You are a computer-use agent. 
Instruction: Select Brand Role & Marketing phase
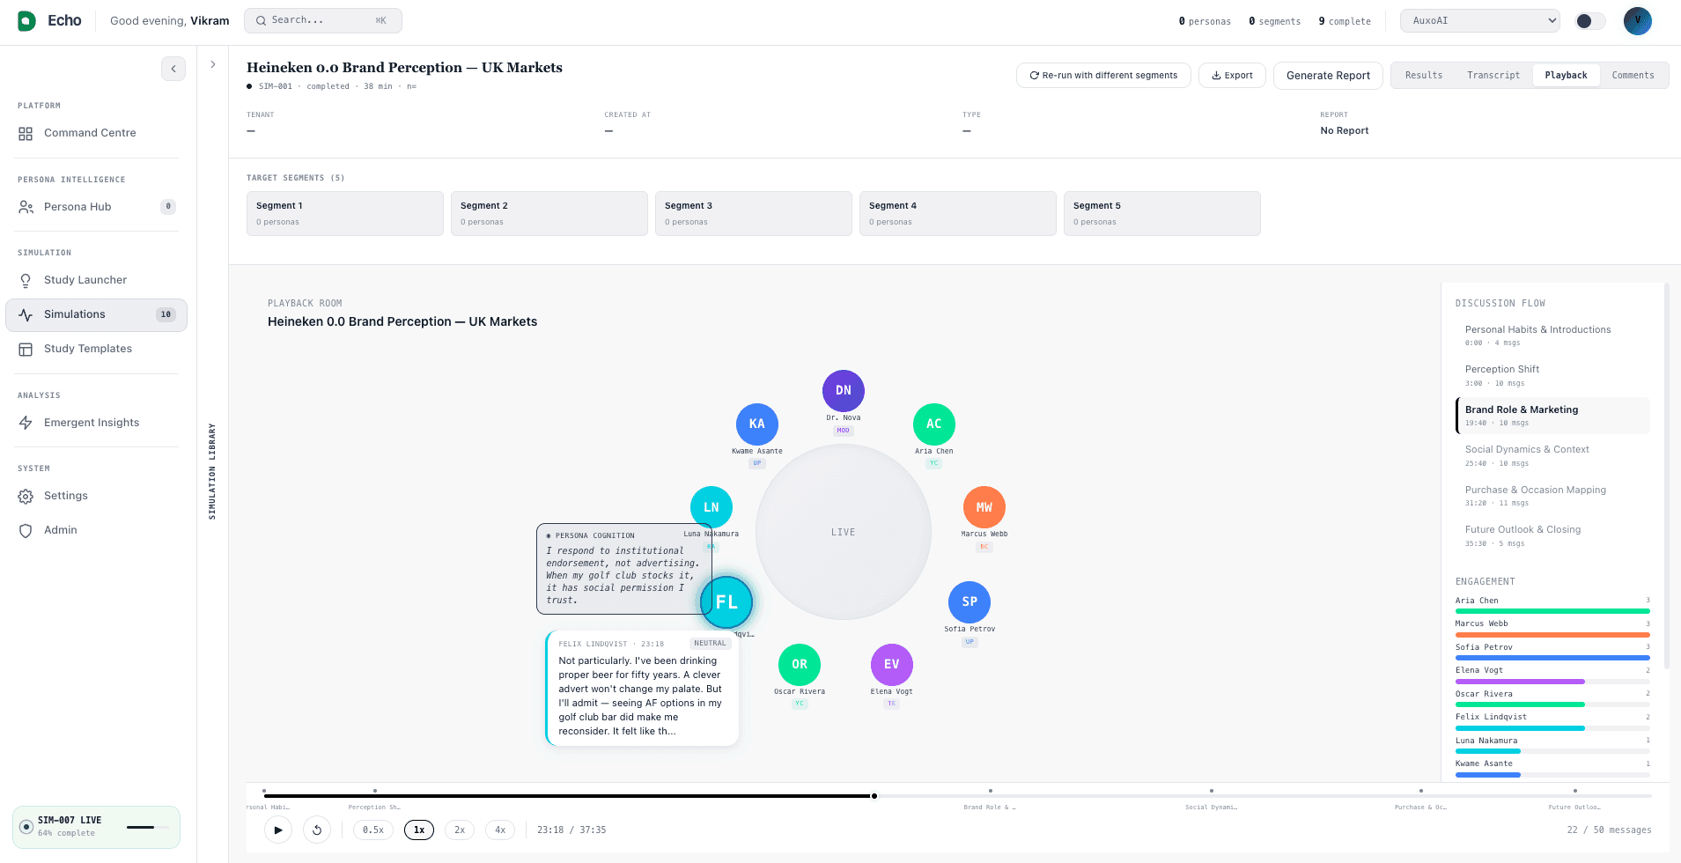click(1552, 416)
